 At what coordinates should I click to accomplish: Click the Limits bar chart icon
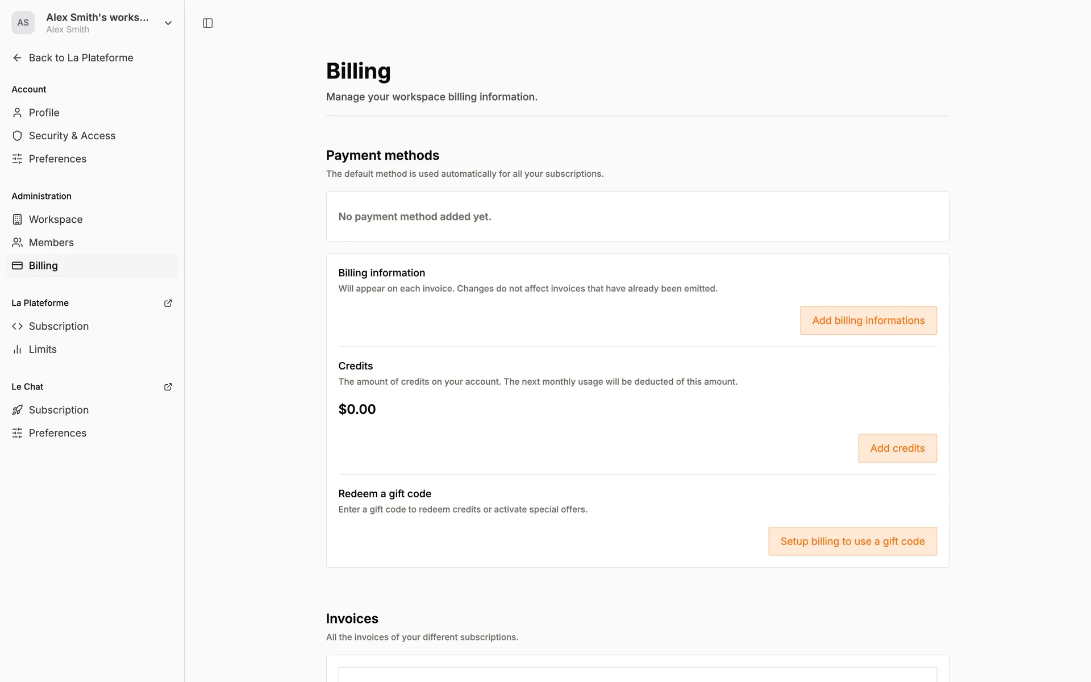(x=17, y=350)
